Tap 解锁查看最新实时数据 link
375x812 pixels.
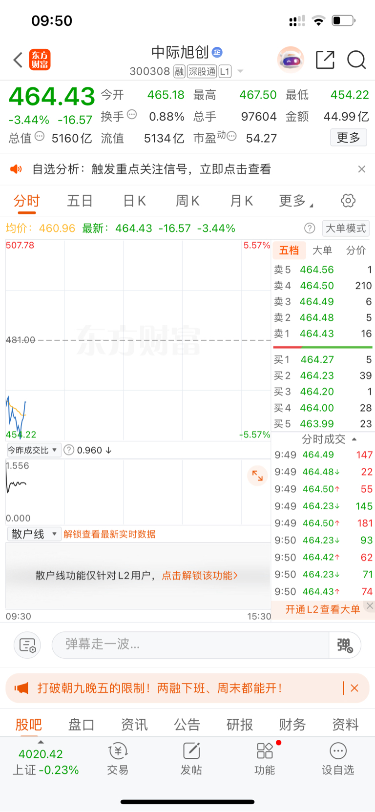click(109, 534)
